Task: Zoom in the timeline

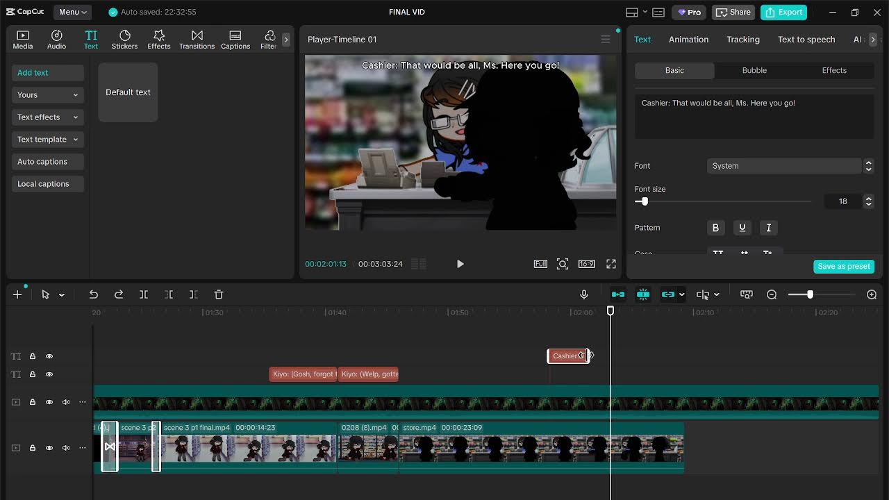Action: 872,294
